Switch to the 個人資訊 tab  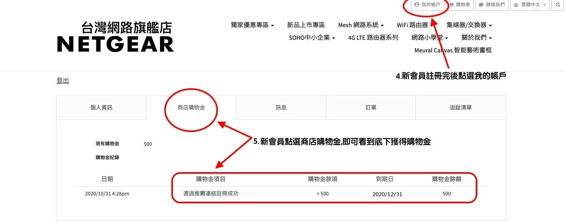click(101, 107)
